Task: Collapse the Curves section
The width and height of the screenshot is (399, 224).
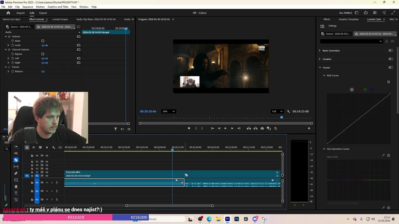Action: coord(320,68)
